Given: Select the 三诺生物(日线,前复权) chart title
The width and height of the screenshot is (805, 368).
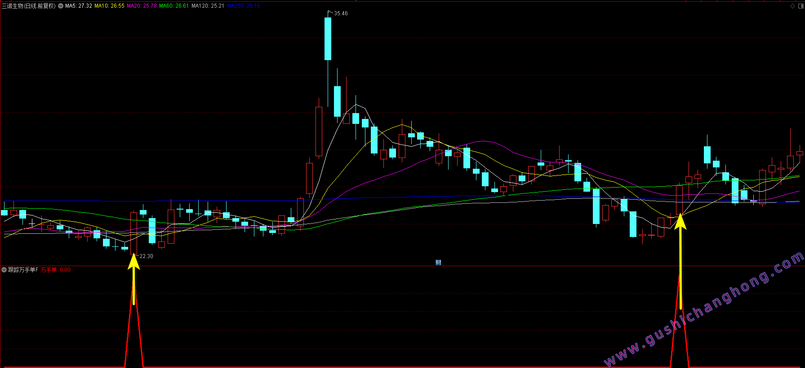Looking at the screenshot, I should click(29, 6).
